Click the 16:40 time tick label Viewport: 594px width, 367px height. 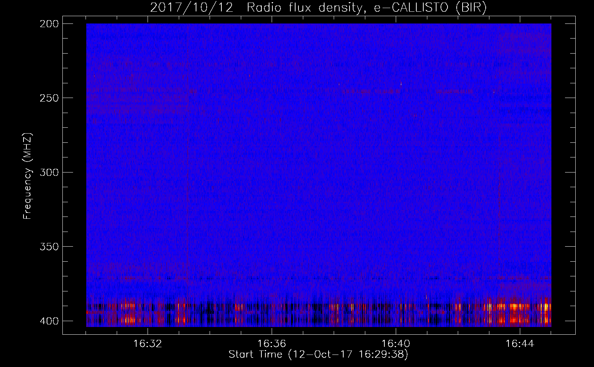coord(396,344)
